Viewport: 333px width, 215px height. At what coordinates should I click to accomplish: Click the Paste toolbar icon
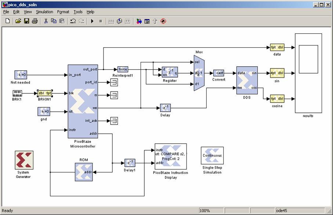[x=62, y=21]
